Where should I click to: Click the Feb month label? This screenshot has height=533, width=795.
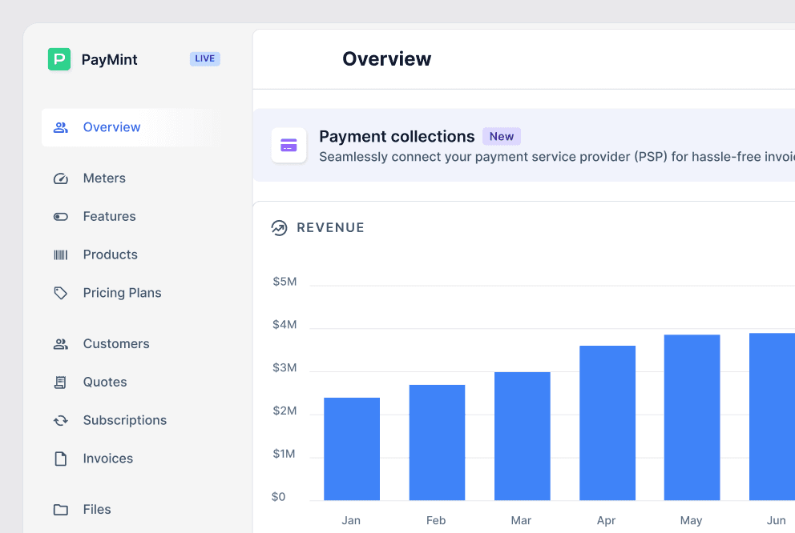[436, 520]
